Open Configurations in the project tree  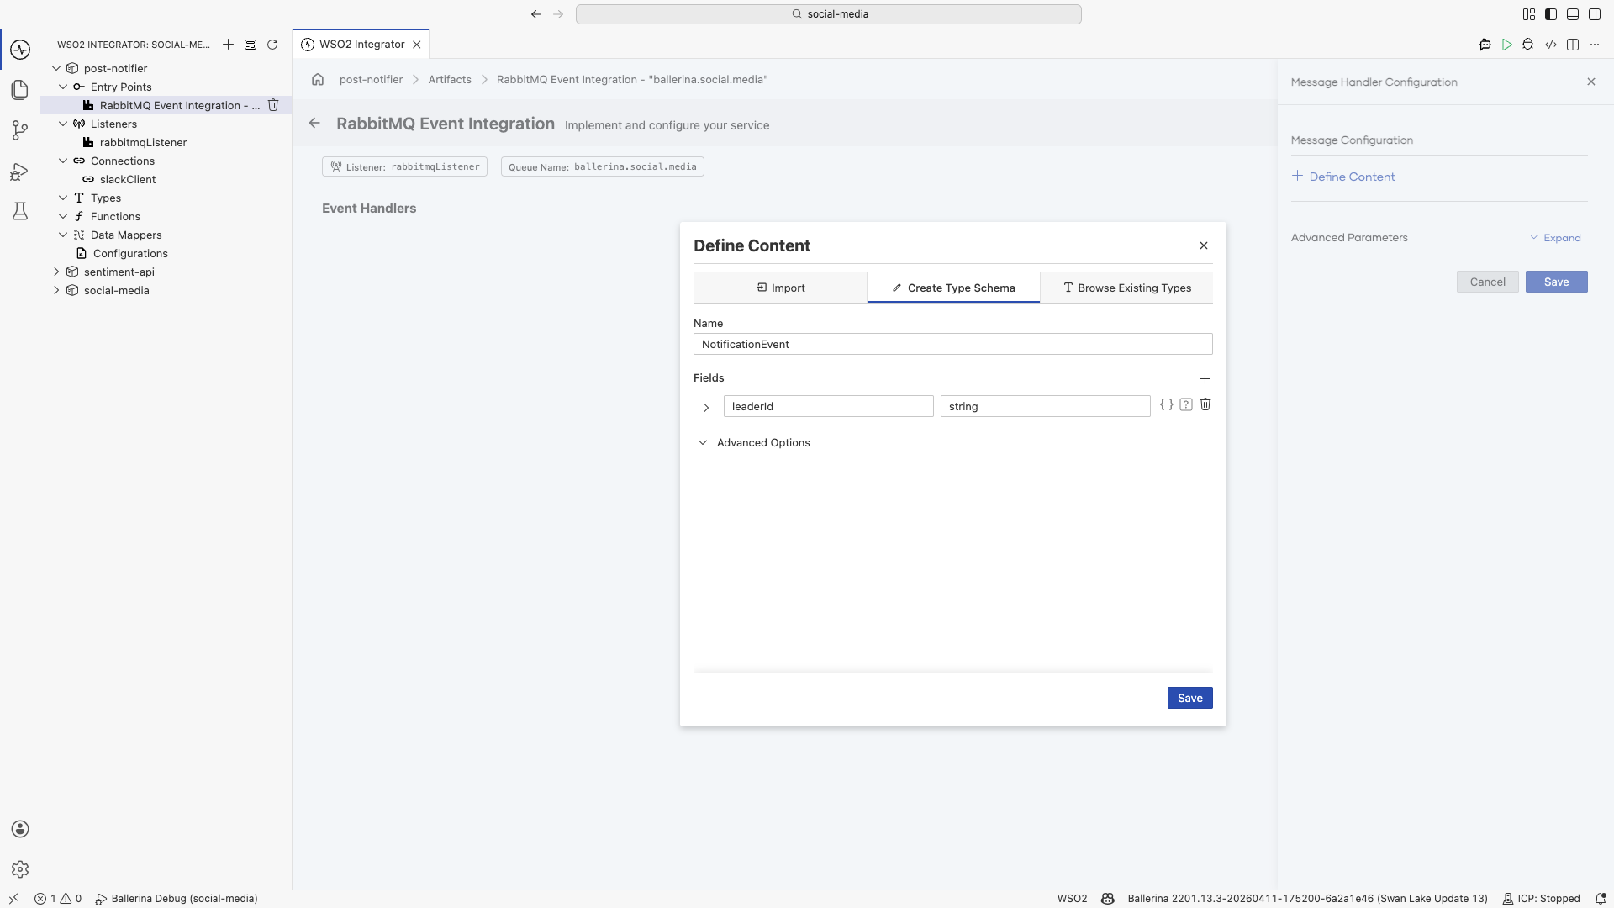click(x=130, y=253)
